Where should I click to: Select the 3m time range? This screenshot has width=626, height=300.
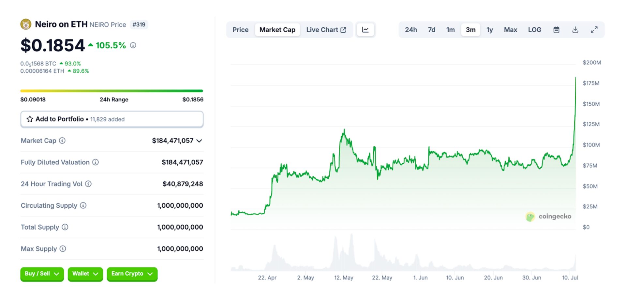tap(470, 30)
